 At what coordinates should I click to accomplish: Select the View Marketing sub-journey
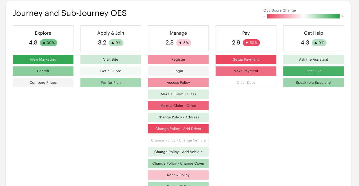click(43, 59)
